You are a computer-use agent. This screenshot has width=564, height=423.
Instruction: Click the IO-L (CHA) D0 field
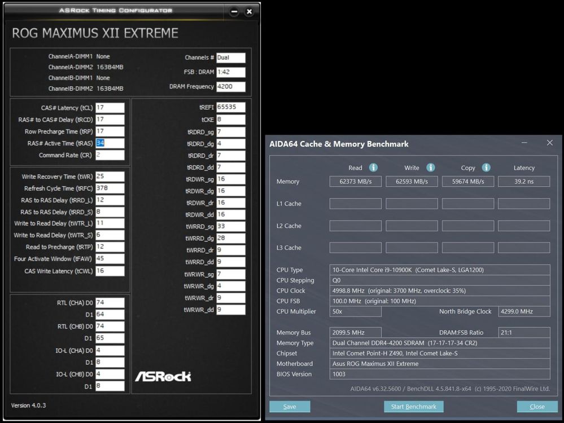[110, 350]
